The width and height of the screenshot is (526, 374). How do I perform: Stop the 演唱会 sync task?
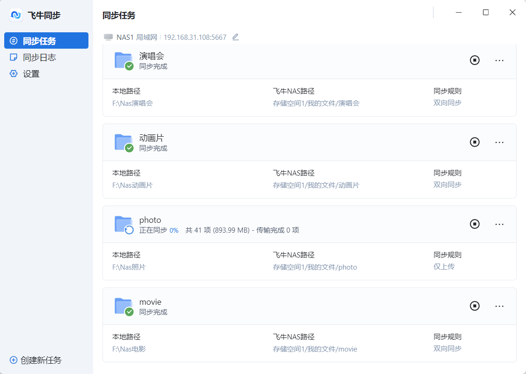[x=475, y=60]
